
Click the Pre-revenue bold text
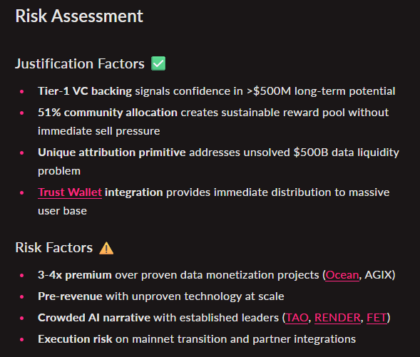(x=70, y=296)
